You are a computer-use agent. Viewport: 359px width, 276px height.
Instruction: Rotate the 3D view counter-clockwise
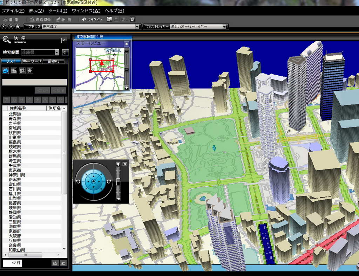tap(78, 181)
